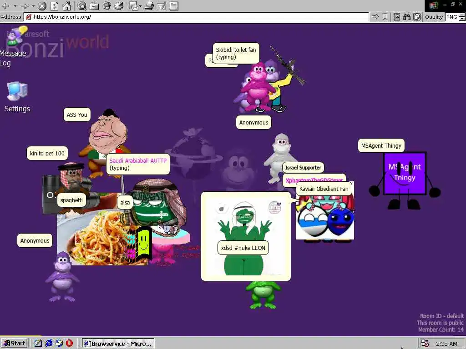Viewport: 466px width, 349px height.
Task: Open the bookmarks book icon
Action: point(397,17)
